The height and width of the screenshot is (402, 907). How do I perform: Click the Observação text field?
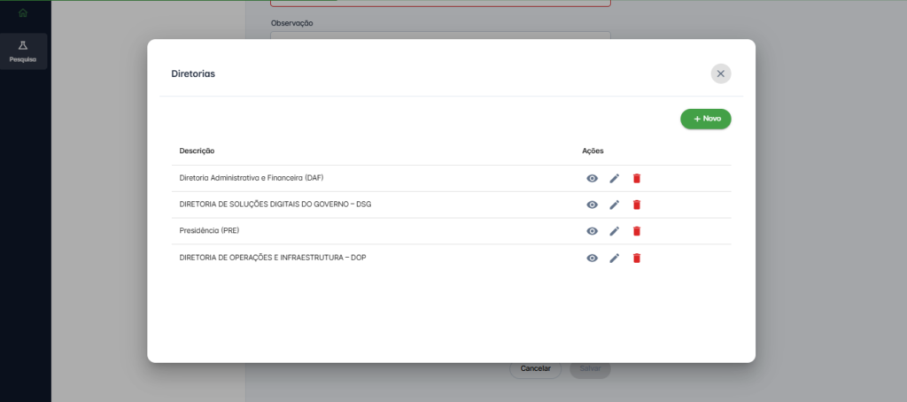click(x=440, y=37)
